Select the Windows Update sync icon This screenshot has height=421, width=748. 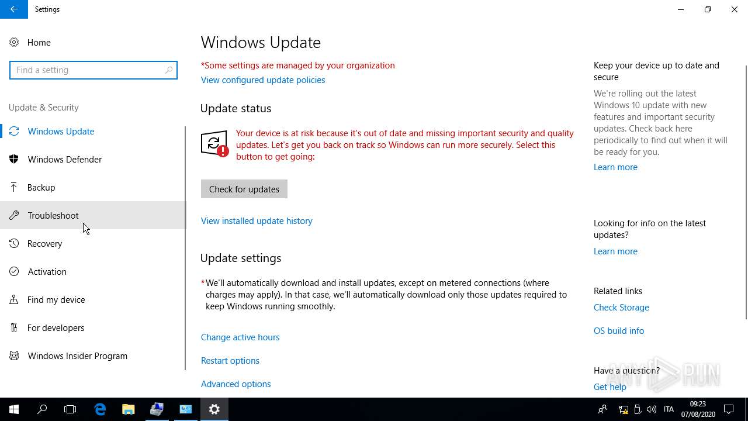click(x=14, y=131)
